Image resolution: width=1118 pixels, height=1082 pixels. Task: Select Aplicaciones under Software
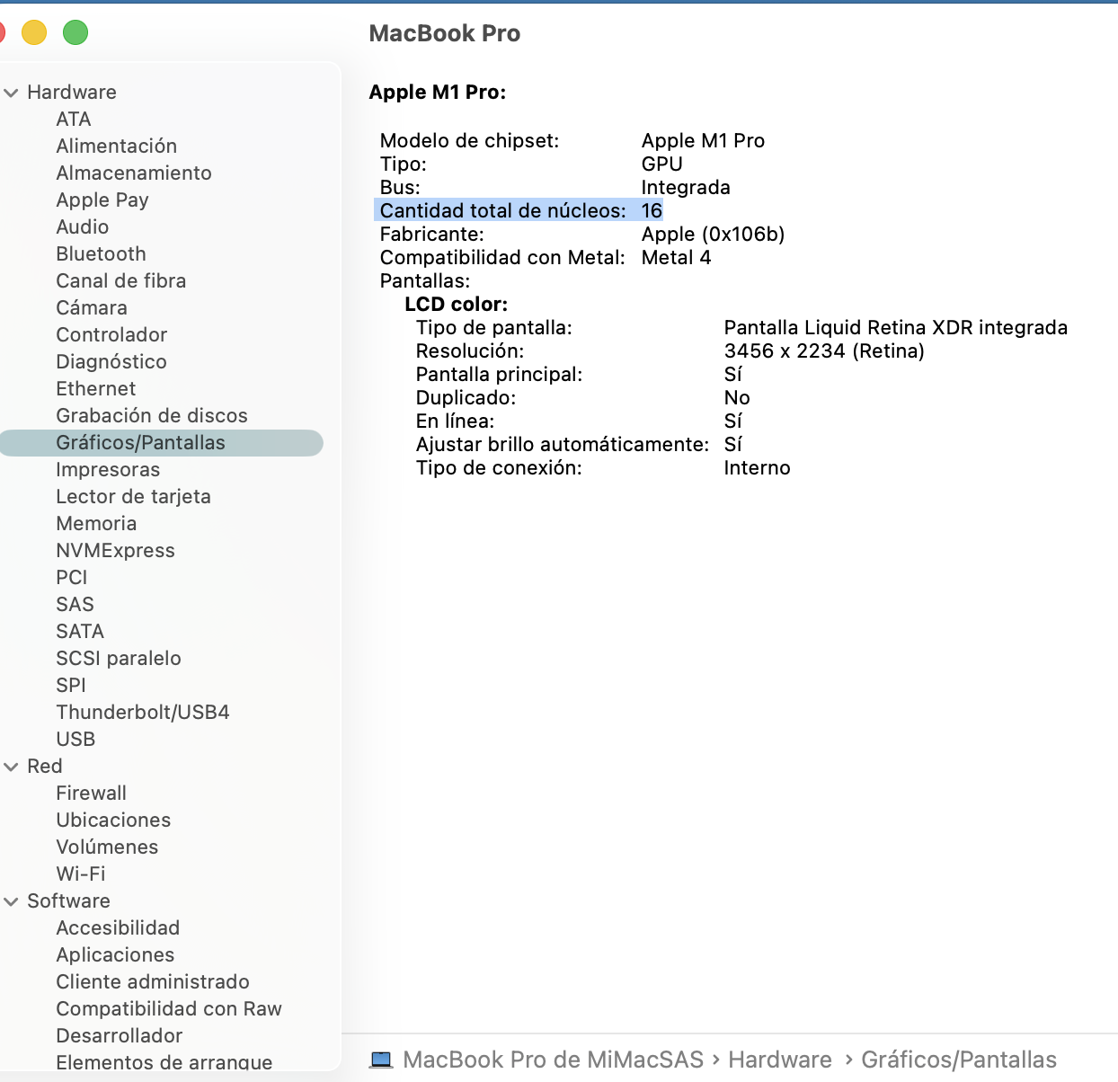pyautogui.click(x=115, y=955)
